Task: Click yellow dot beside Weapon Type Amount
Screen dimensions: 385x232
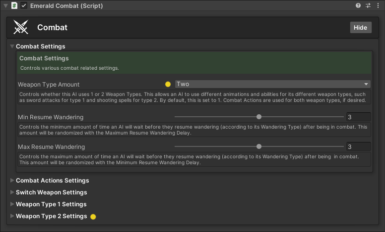Action: [x=168, y=84]
